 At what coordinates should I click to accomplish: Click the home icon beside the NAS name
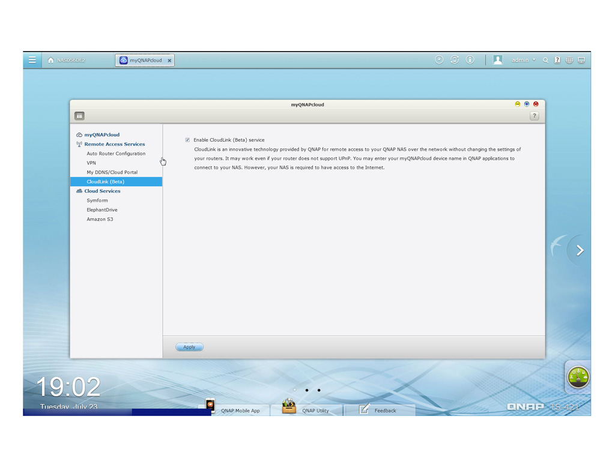click(x=50, y=60)
